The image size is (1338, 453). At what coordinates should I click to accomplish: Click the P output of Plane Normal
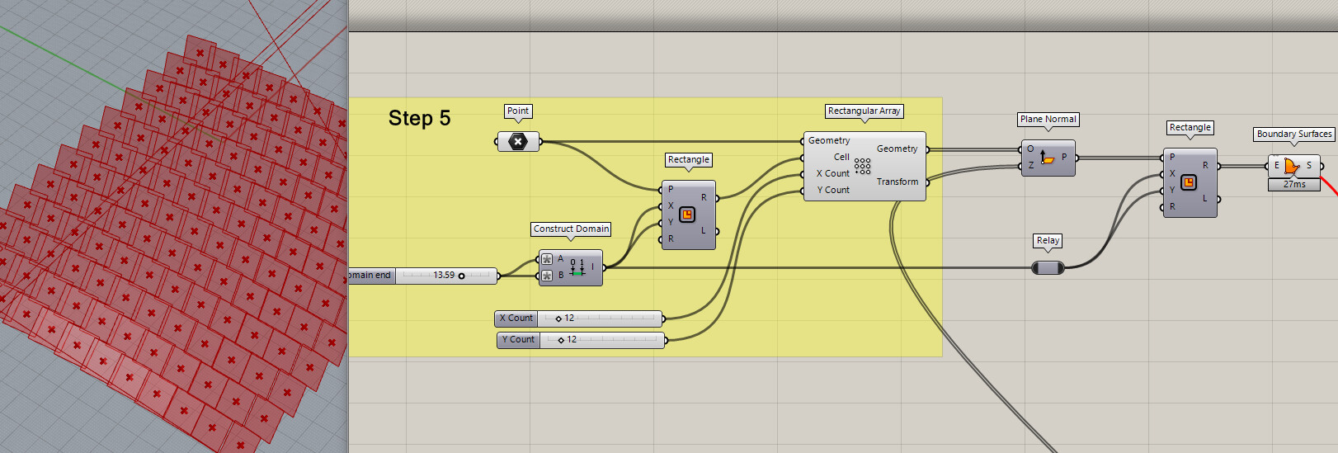point(1064,157)
